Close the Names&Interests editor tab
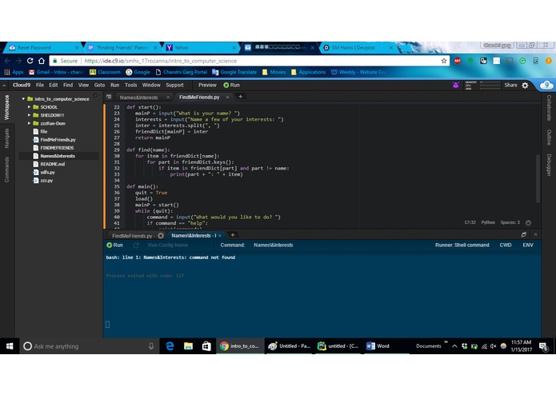Image resolution: width=556 pixels, height=395 pixels. pos(168,97)
